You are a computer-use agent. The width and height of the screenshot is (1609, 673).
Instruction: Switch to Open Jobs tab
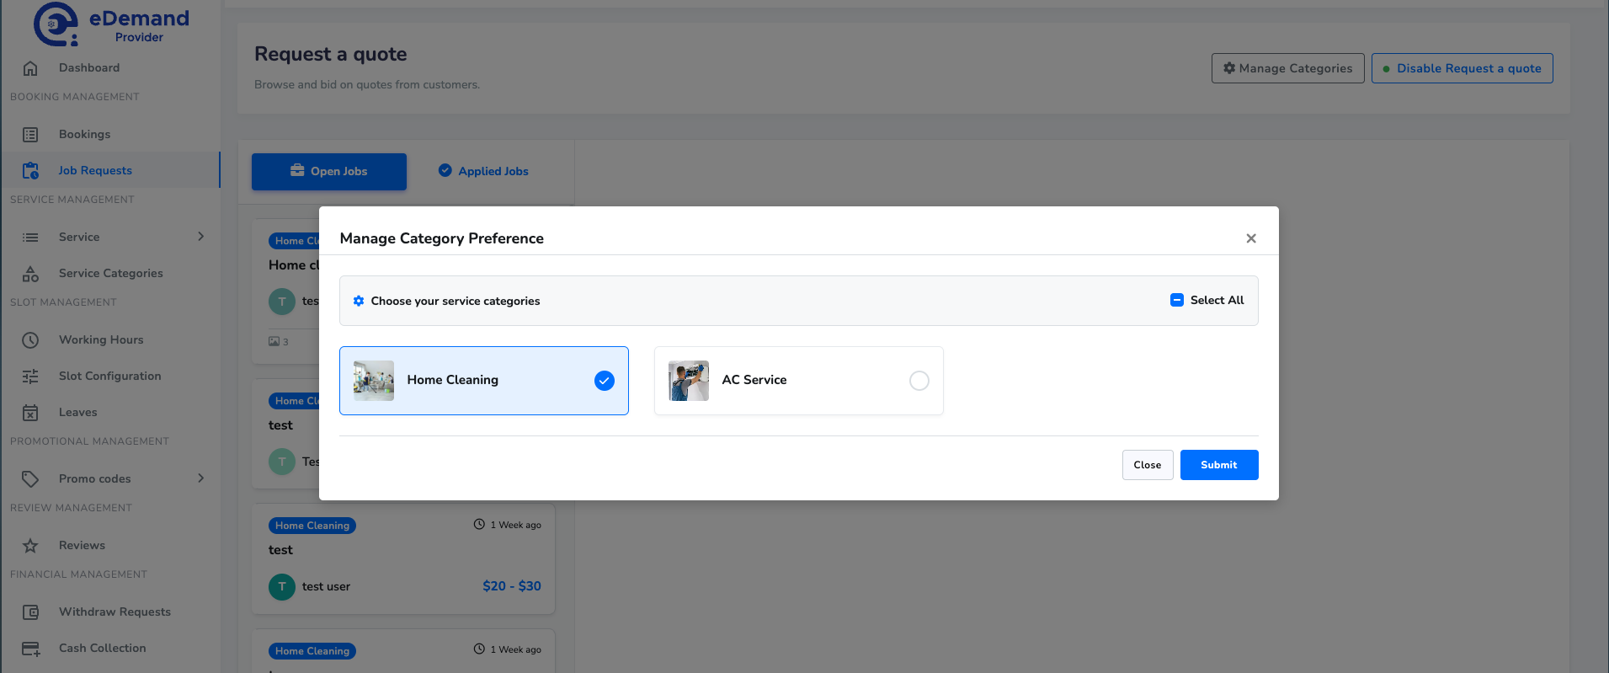point(329,172)
